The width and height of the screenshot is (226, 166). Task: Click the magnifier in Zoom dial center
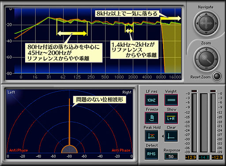(206, 59)
